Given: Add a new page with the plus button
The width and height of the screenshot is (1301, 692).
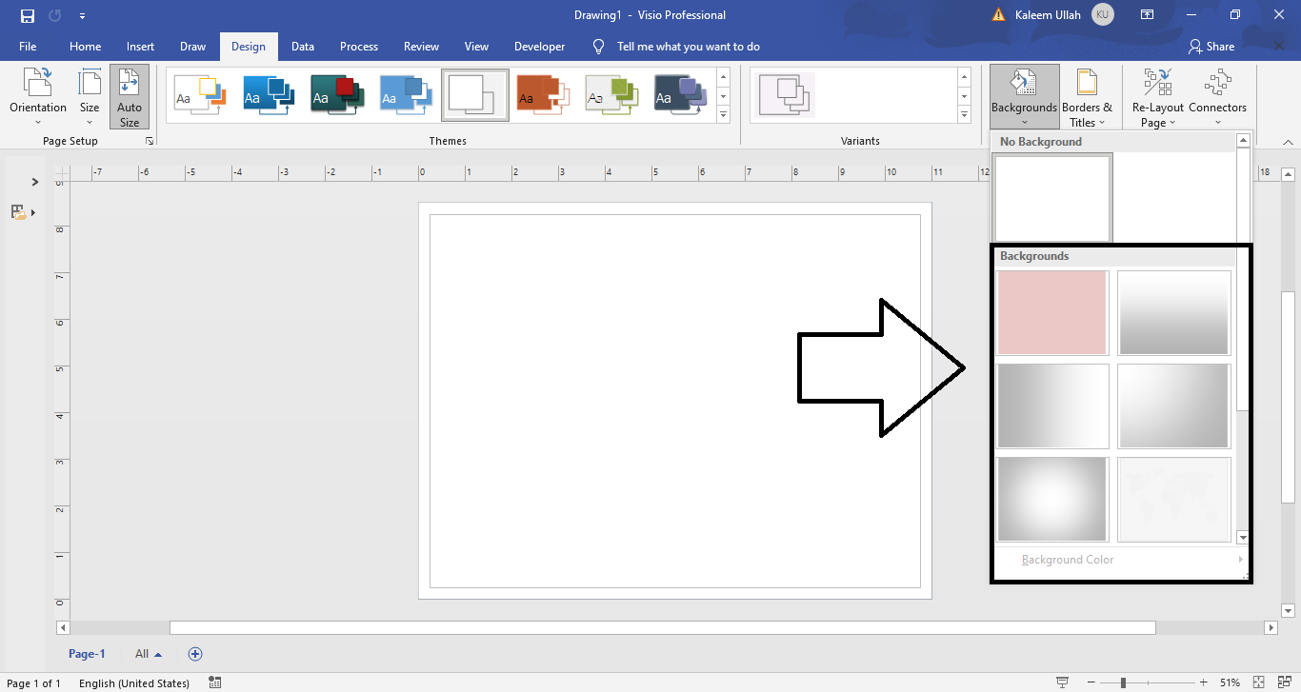Looking at the screenshot, I should 195,653.
